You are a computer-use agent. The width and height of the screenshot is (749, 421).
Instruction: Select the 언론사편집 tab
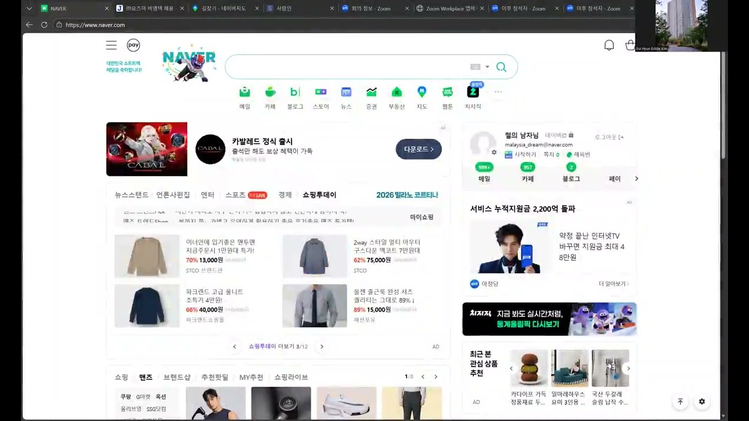click(x=173, y=195)
